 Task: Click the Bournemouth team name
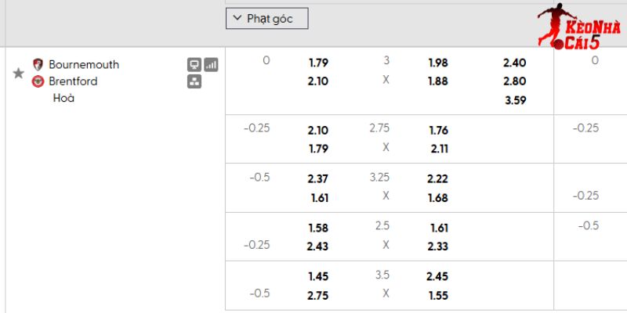pos(84,64)
